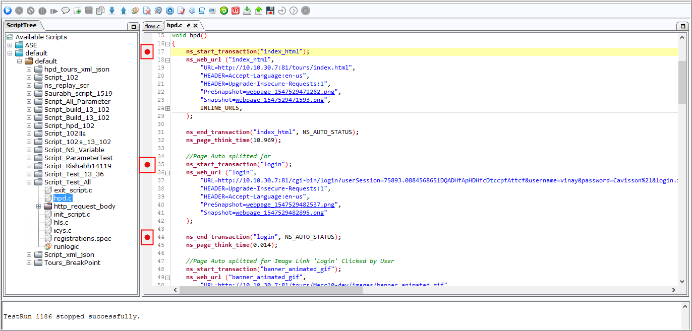This screenshot has height=331, width=692.
Task: Click the green circular refresh icon
Action: coord(224,11)
